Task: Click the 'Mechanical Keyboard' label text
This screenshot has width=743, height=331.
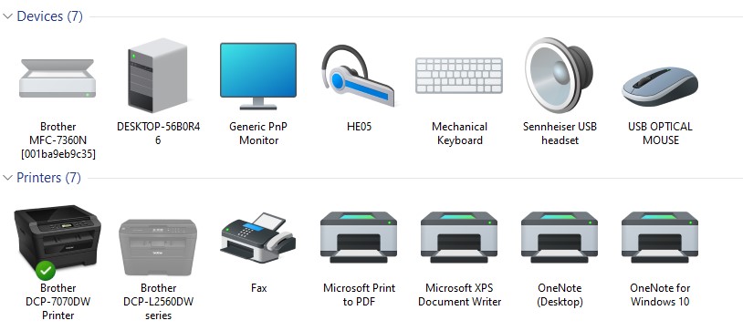Action: click(460, 133)
